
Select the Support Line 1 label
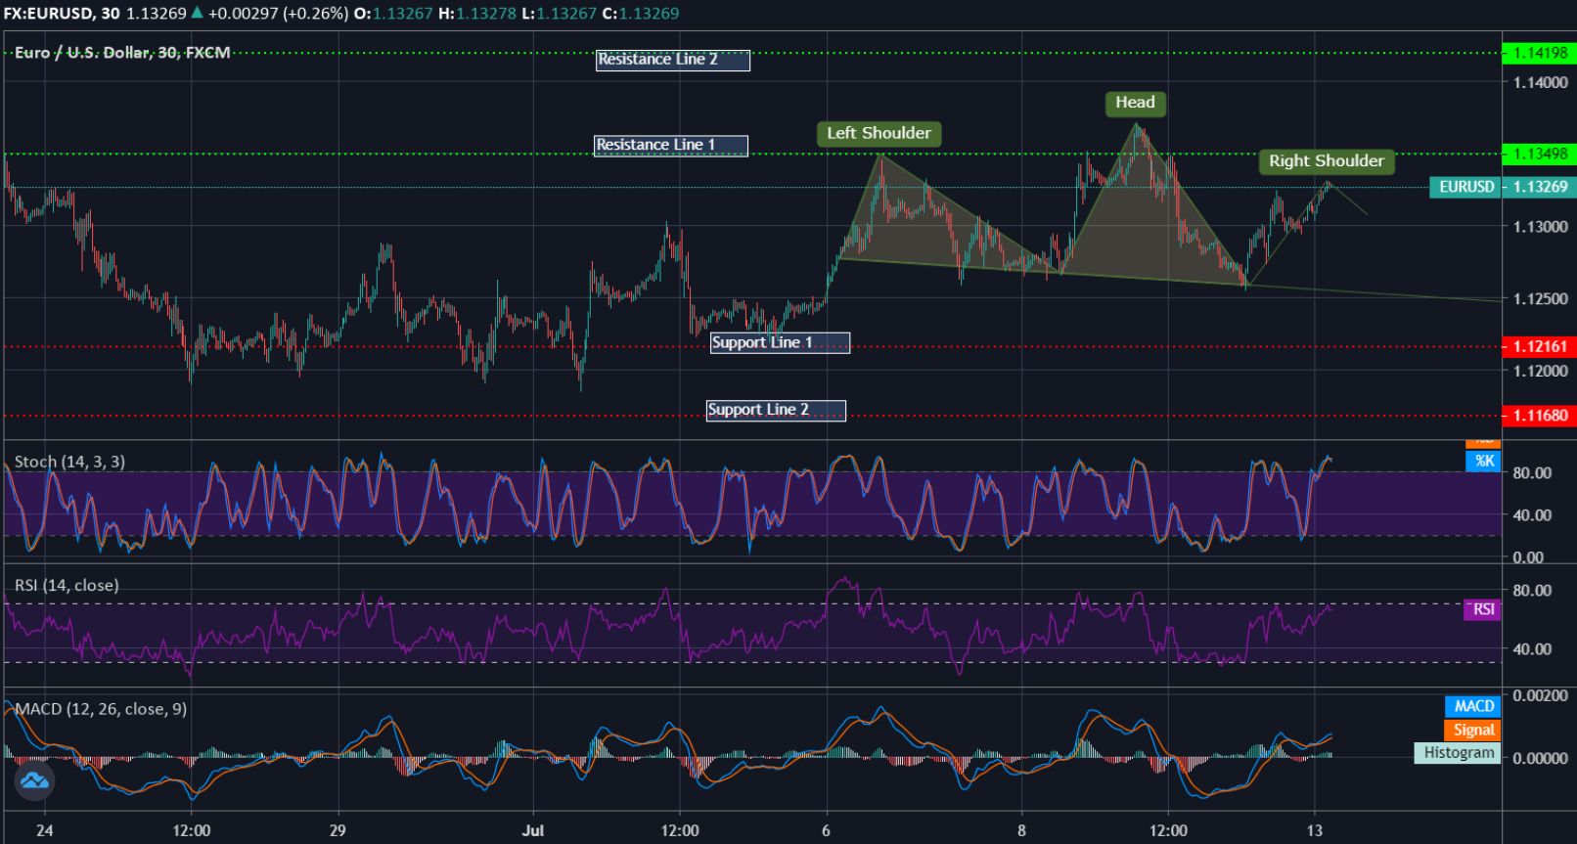[x=780, y=343]
